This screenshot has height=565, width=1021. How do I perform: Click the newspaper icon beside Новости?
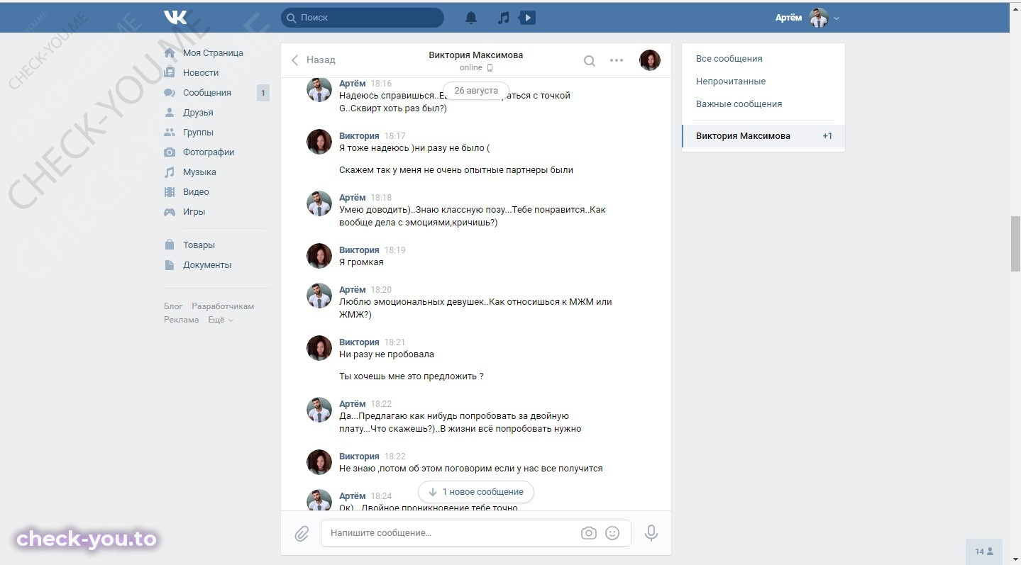point(170,73)
